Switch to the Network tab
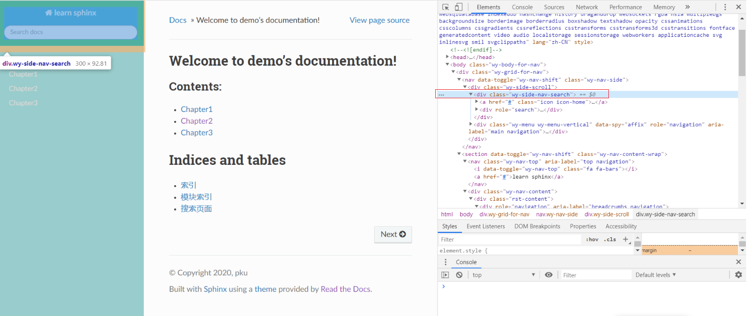748x316 pixels. (x=587, y=7)
